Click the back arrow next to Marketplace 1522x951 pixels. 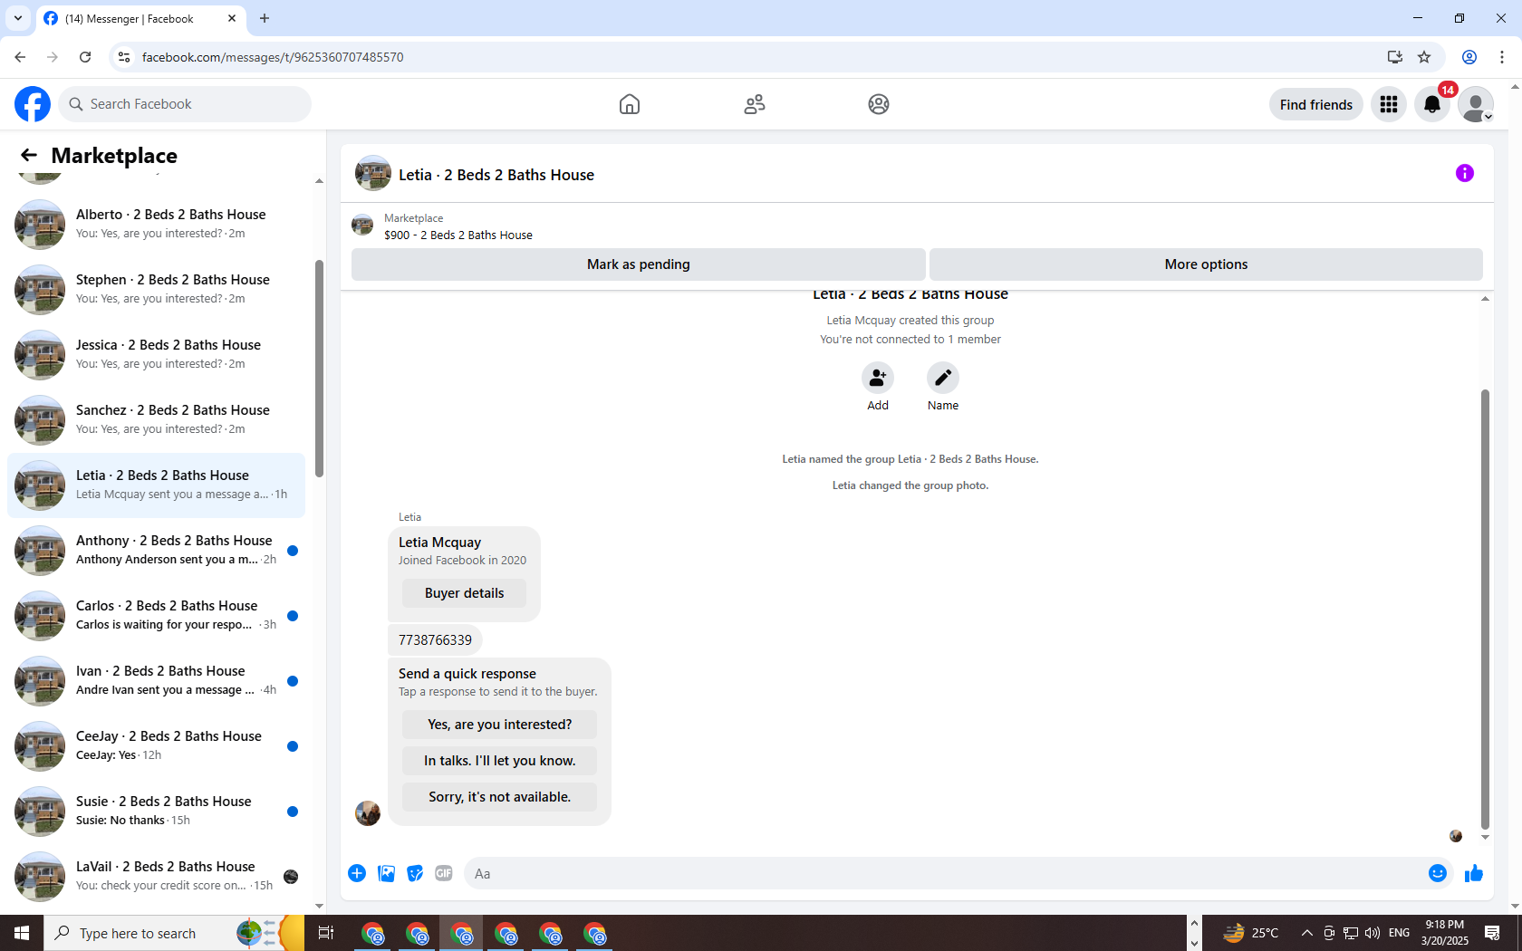(x=29, y=156)
